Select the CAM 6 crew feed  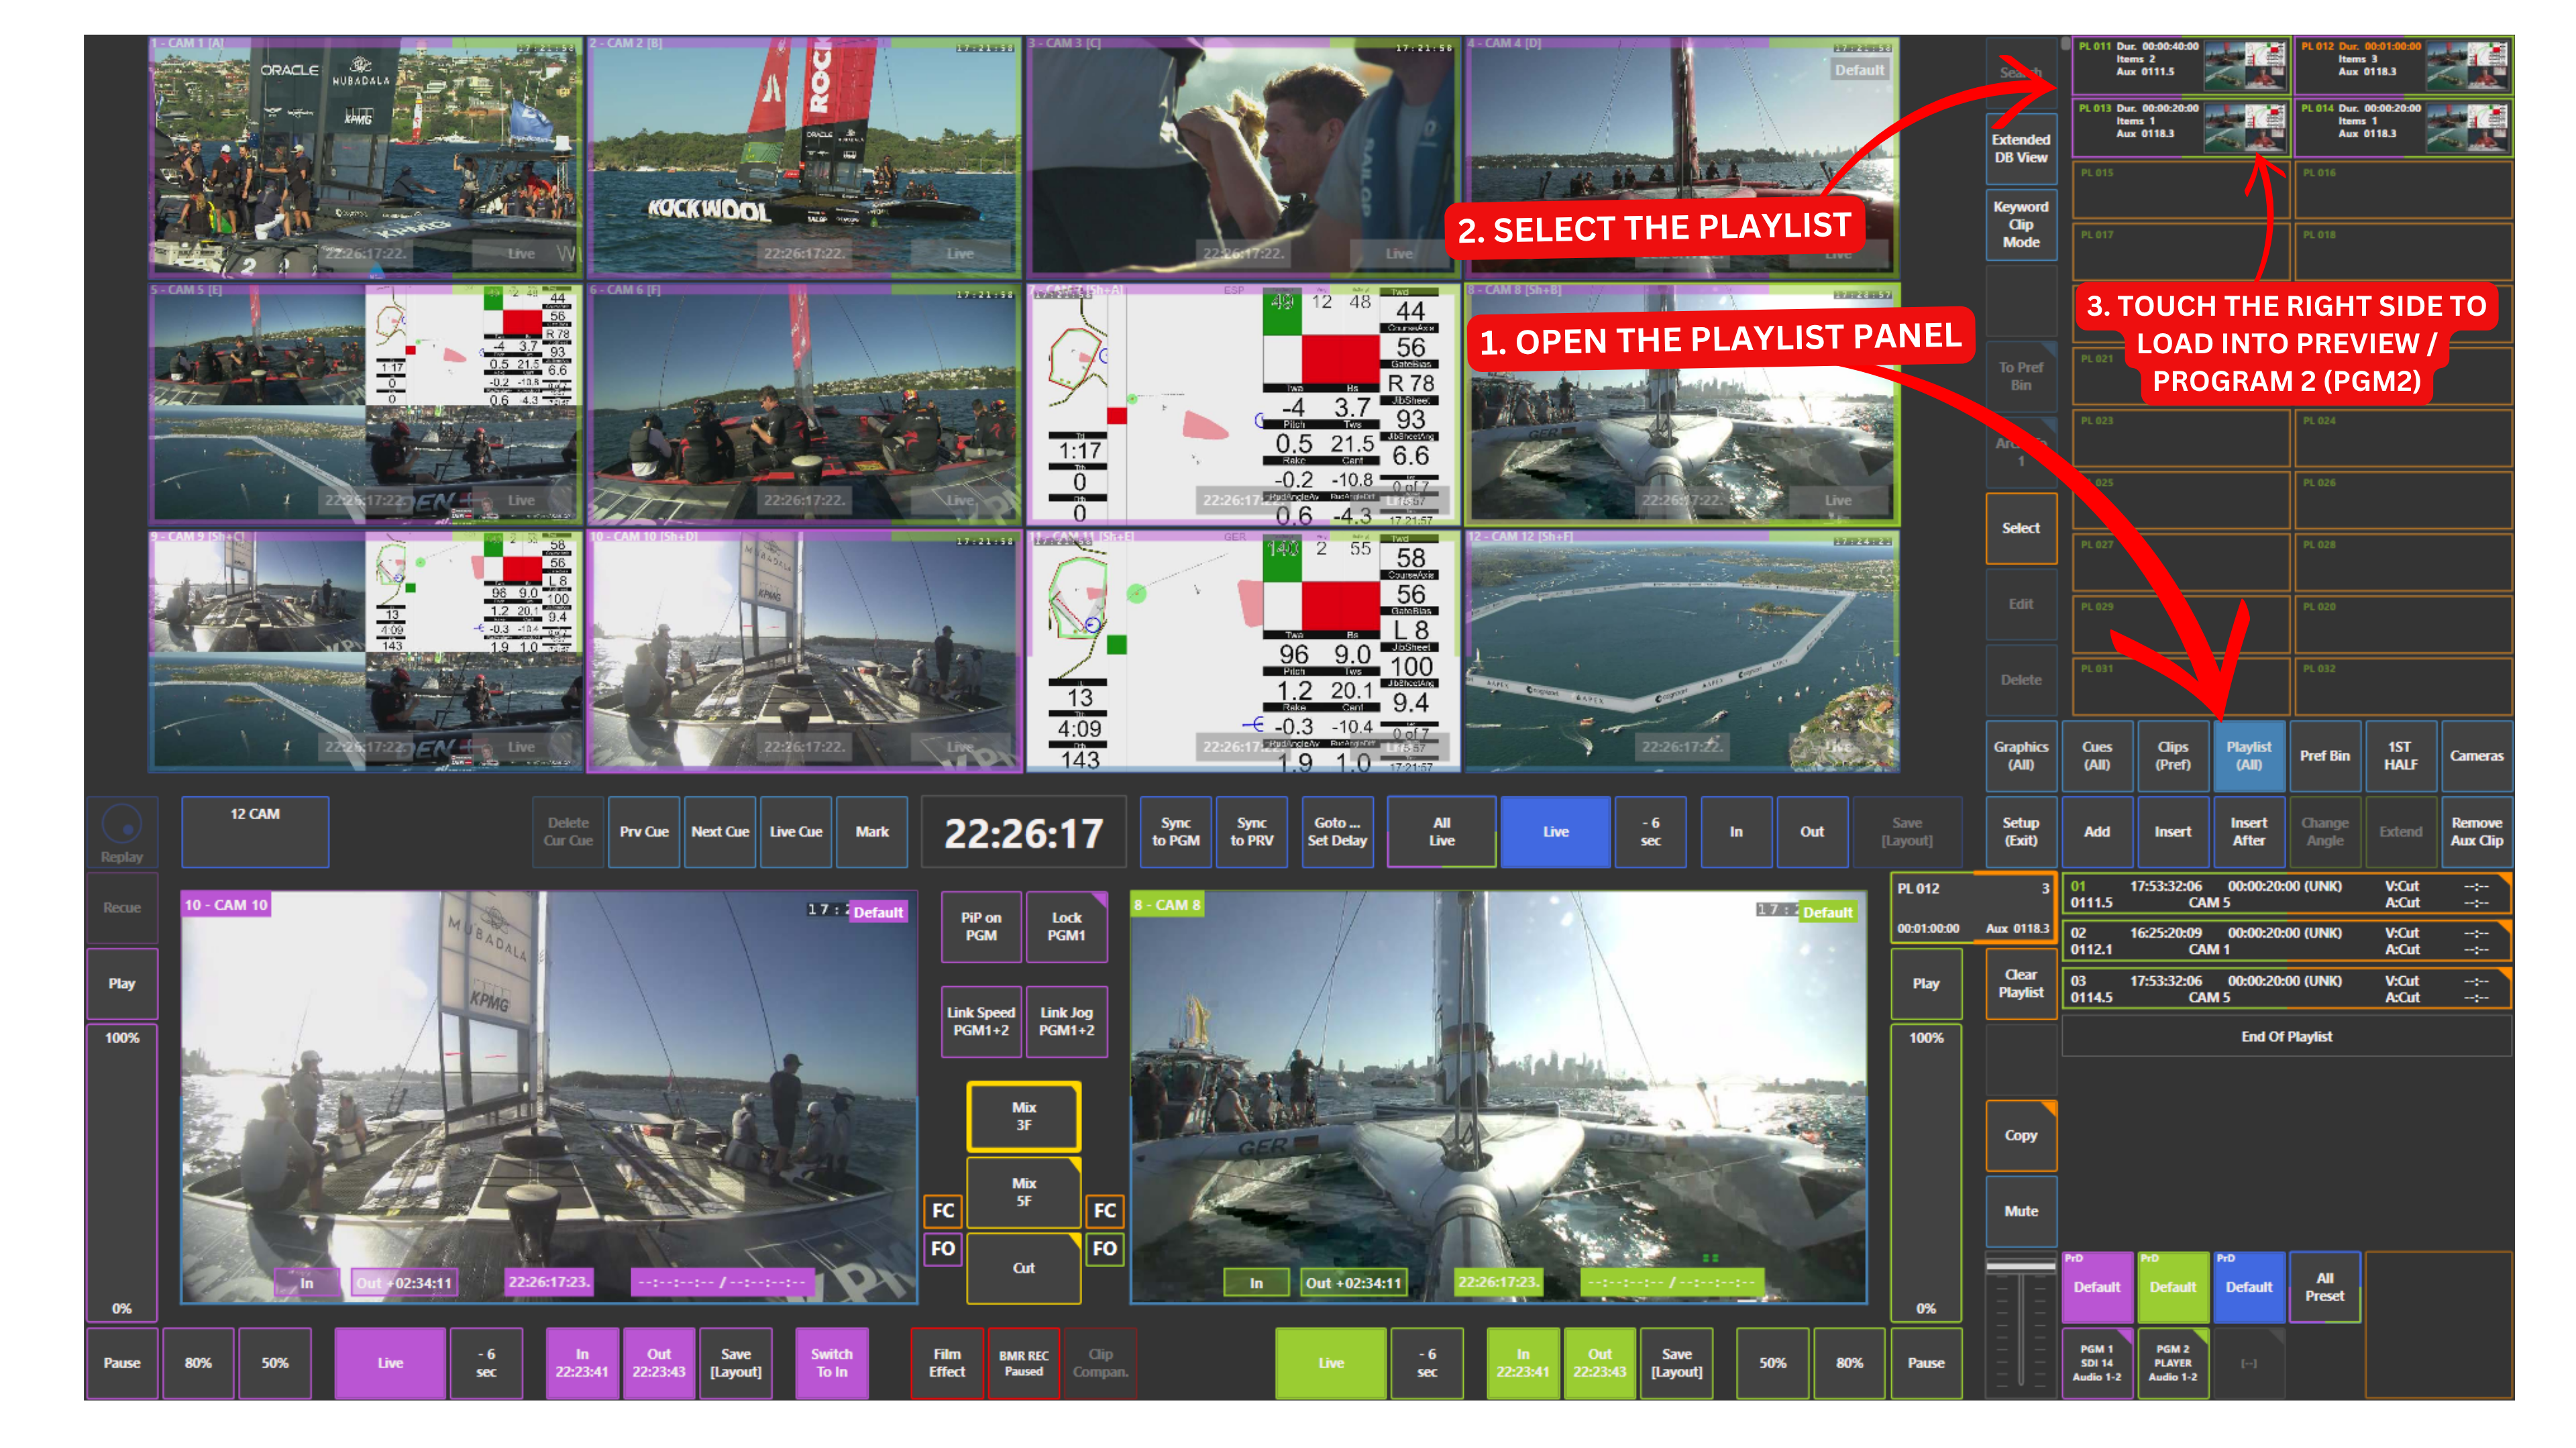pos(804,404)
